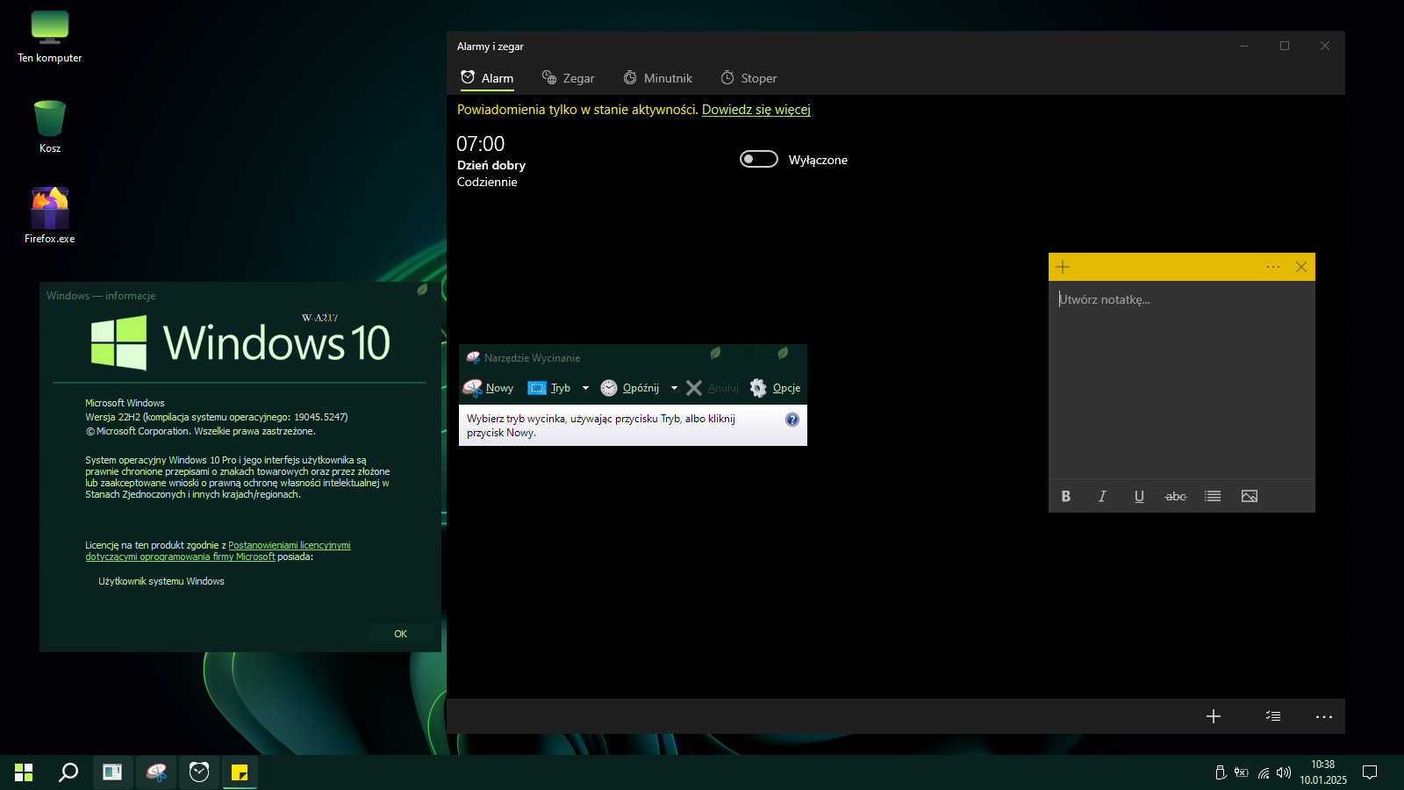1404x790 pixels.
Task: Insert image into sticky note
Action: tap(1250, 496)
